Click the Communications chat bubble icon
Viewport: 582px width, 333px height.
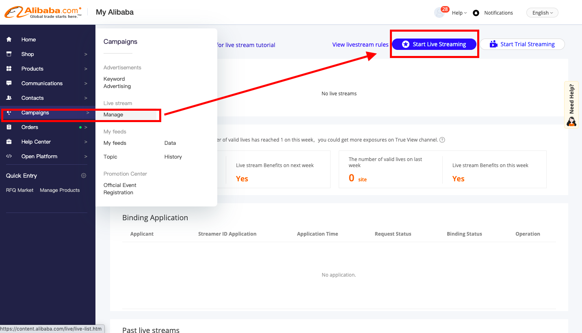[9, 83]
